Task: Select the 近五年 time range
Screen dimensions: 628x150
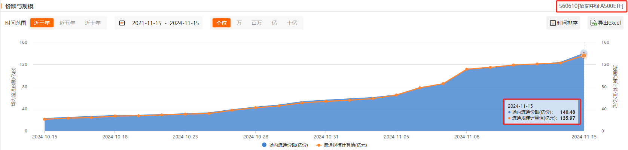Action: [67, 23]
